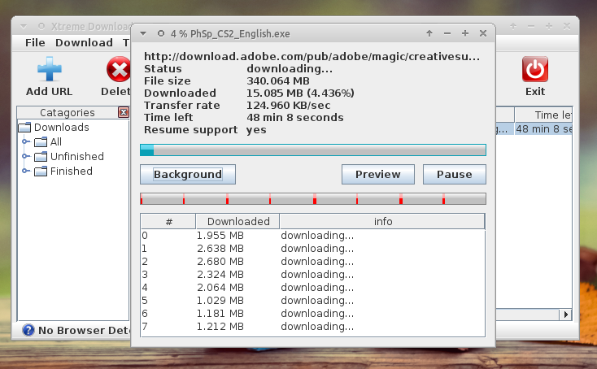Click the Unfinished folder icon
597x369 pixels.
click(x=41, y=156)
